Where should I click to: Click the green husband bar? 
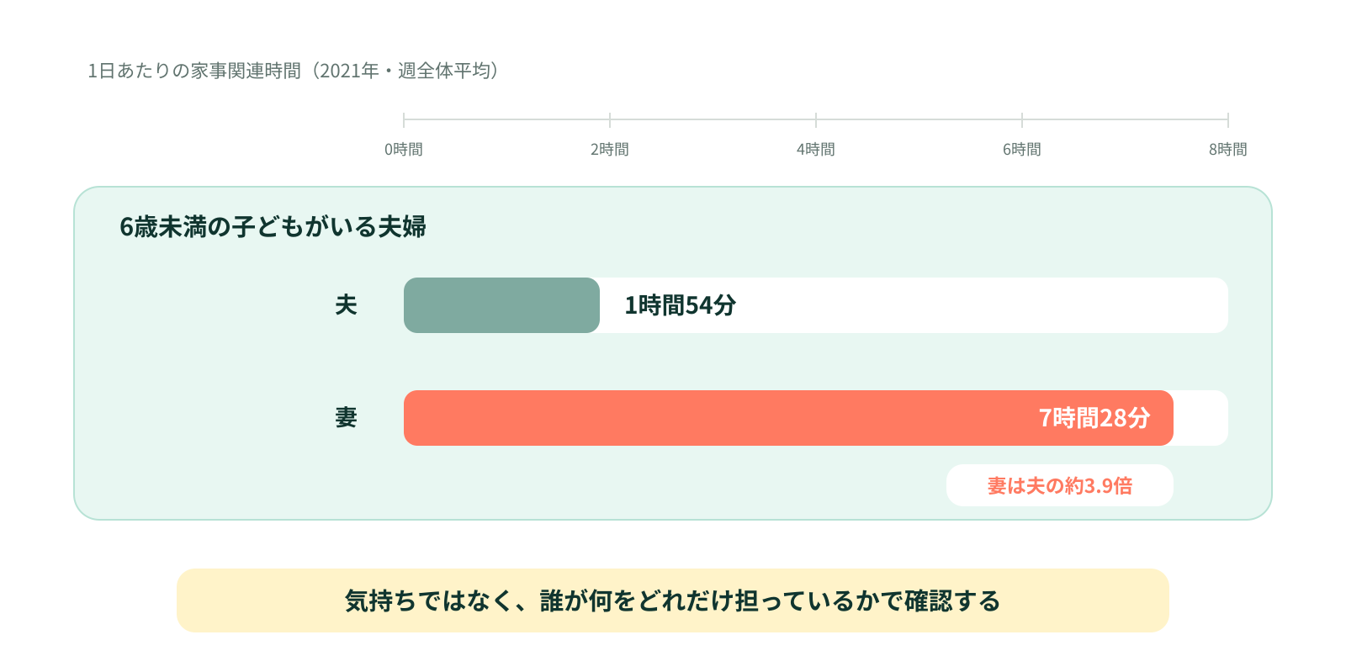click(501, 305)
